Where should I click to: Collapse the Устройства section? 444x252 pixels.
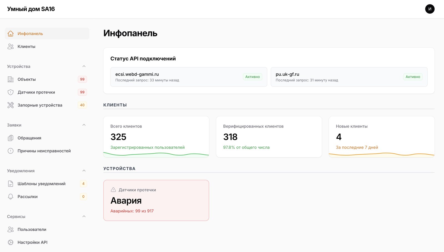coord(84,66)
